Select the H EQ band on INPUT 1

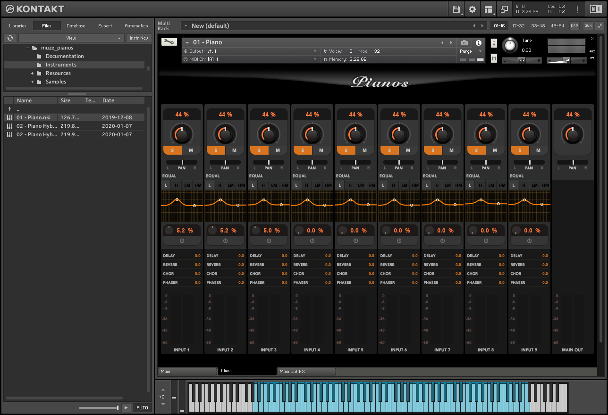pos(176,185)
